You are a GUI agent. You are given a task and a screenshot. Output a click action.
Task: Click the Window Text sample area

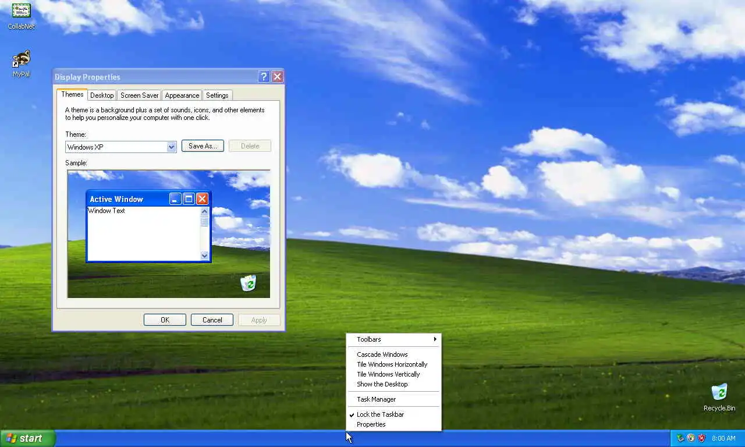pos(144,233)
